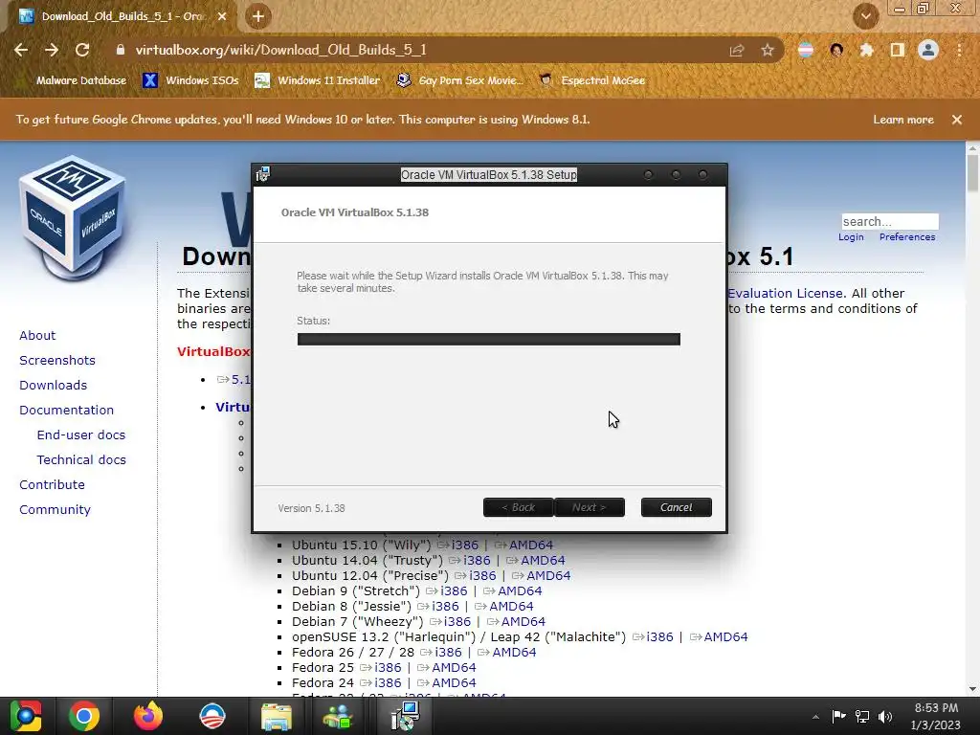Bookmark this page with star icon
The height and width of the screenshot is (735, 980).
(x=768, y=50)
